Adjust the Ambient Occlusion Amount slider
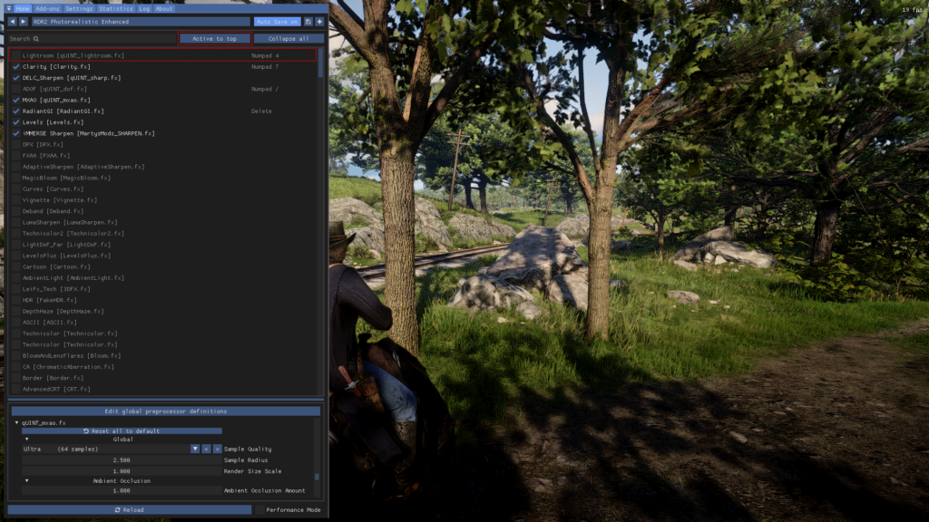929x522 pixels. [122, 490]
